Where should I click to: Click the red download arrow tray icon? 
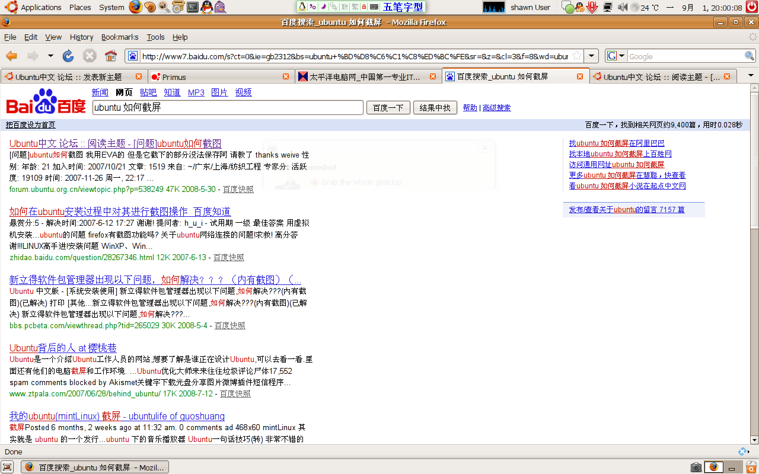point(592,7)
